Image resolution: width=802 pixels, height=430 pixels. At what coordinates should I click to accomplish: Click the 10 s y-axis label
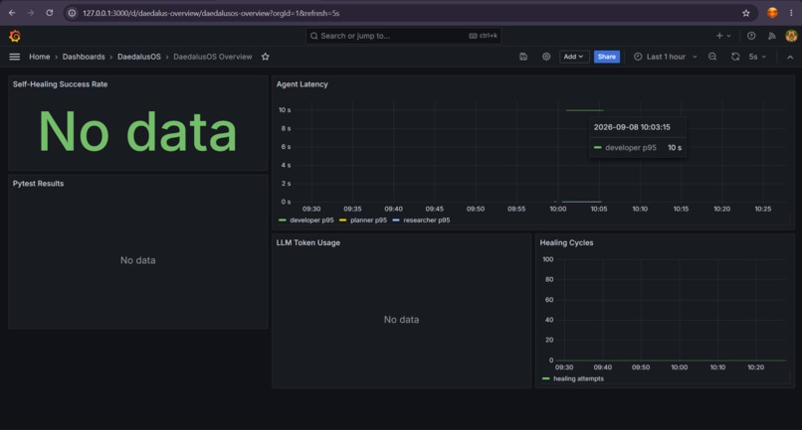coord(285,110)
